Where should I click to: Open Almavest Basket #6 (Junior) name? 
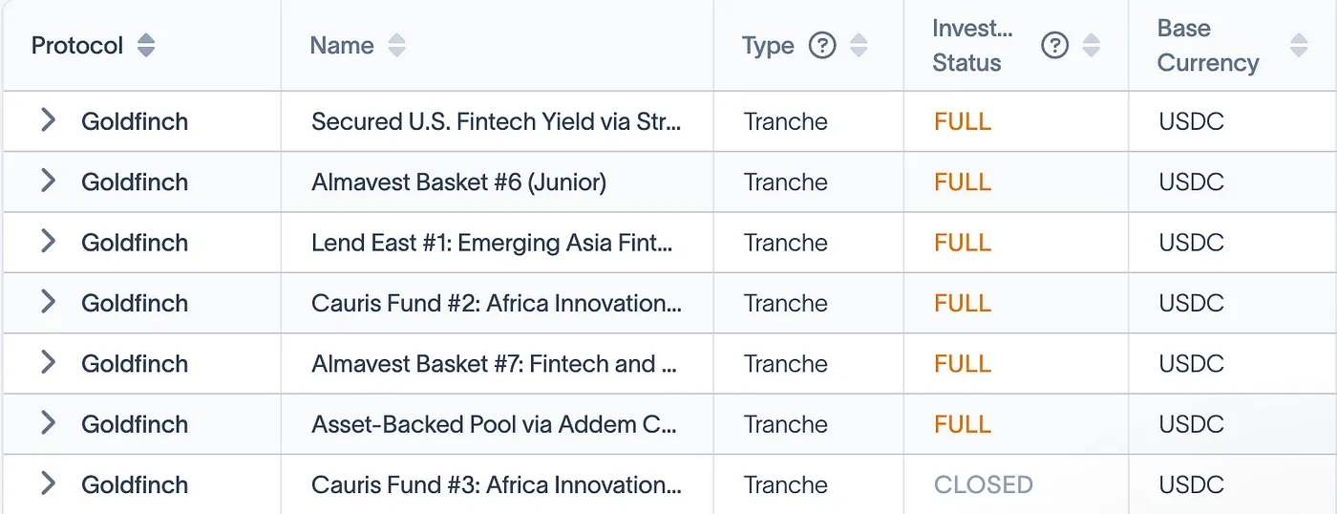458,182
